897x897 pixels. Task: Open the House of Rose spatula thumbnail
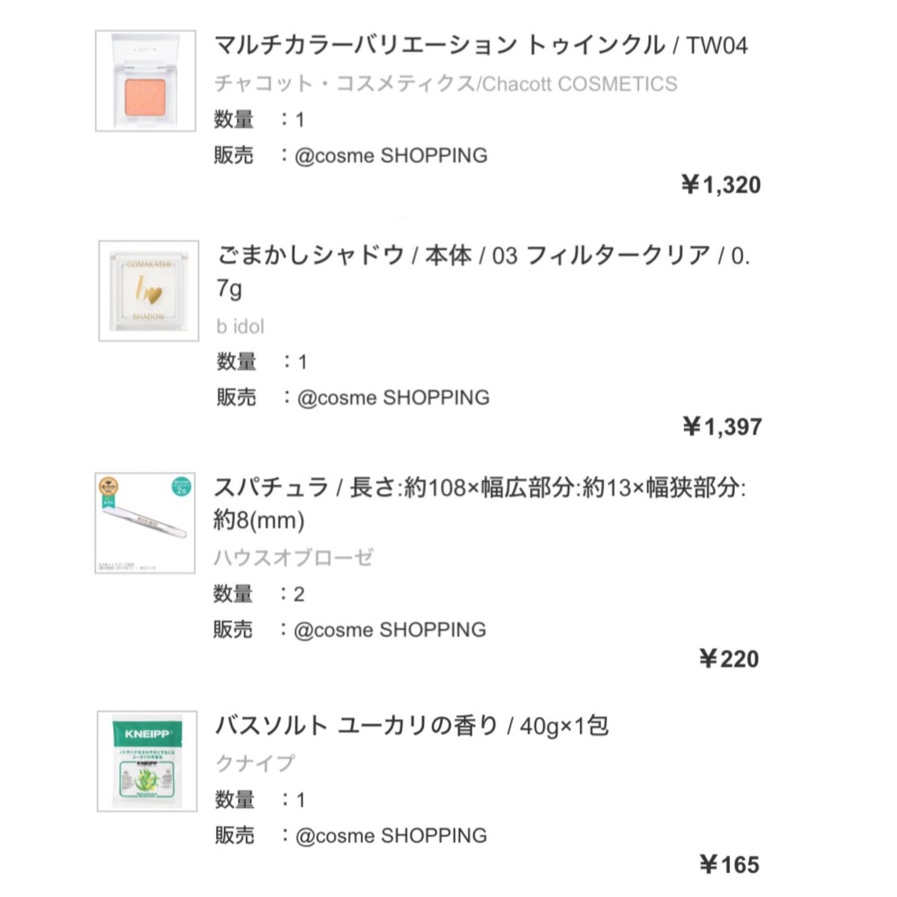click(x=145, y=523)
